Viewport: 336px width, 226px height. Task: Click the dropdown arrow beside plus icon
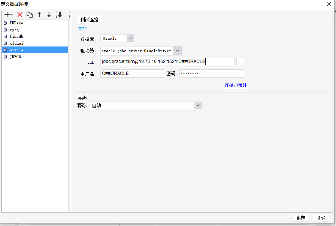point(12,15)
